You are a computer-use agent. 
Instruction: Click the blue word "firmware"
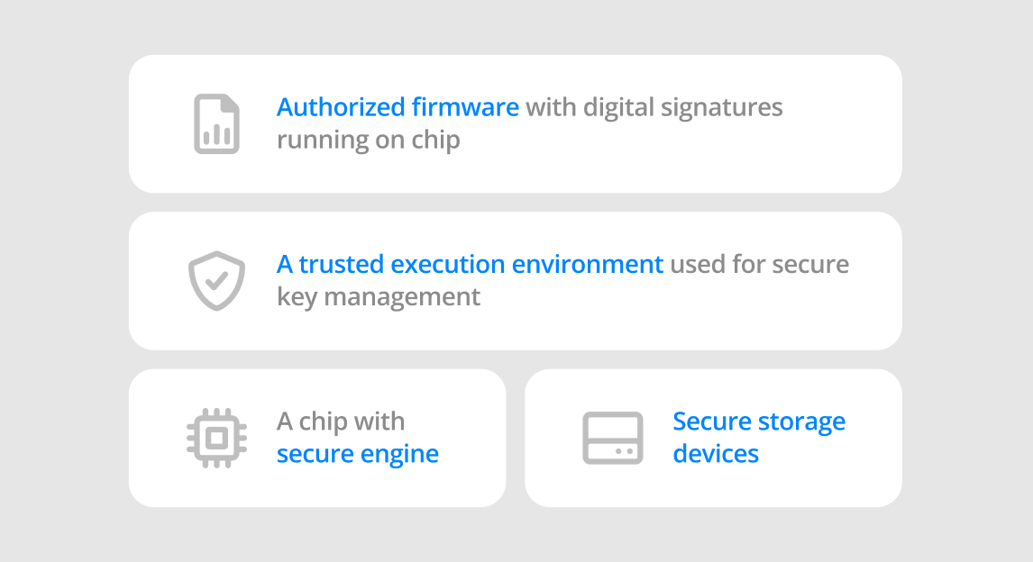[x=465, y=107]
